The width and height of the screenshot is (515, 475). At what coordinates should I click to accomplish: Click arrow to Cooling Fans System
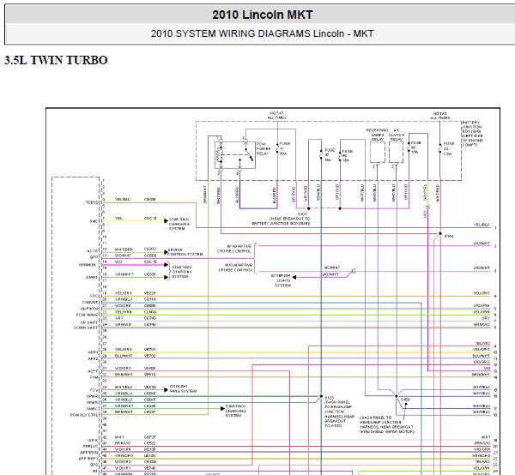[166, 390]
